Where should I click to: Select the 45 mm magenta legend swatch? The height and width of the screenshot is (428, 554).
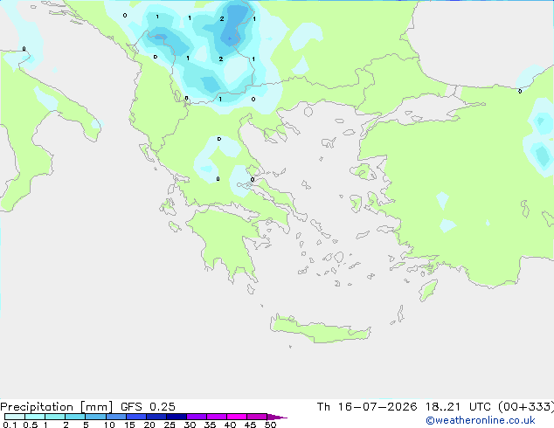tap(257, 417)
